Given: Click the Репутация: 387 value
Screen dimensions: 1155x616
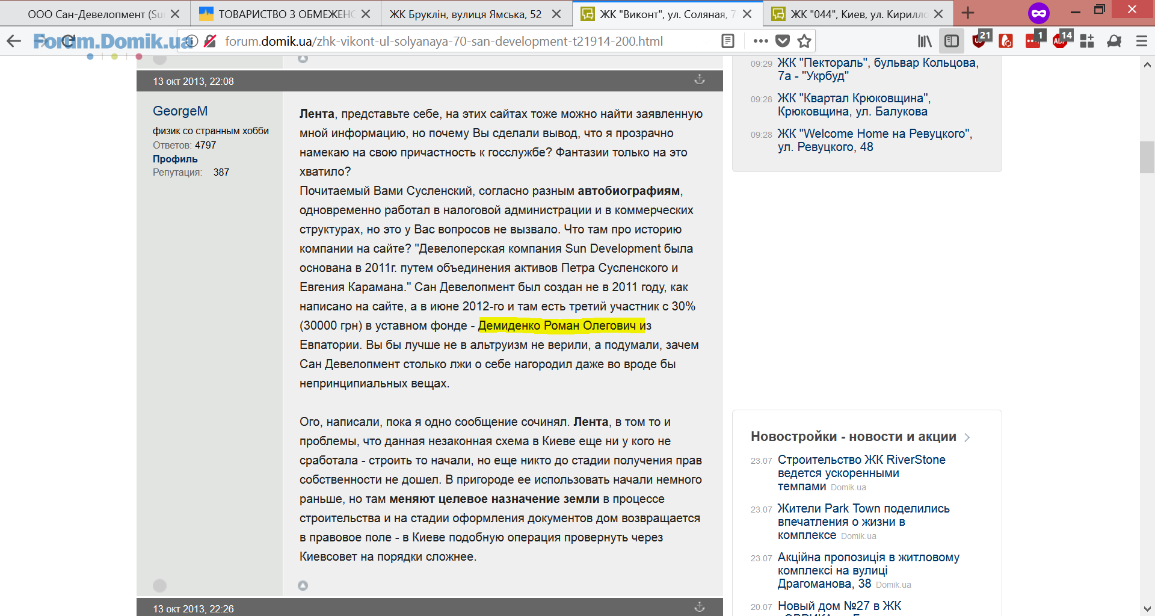Looking at the screenshot, I should coord(221,172).
